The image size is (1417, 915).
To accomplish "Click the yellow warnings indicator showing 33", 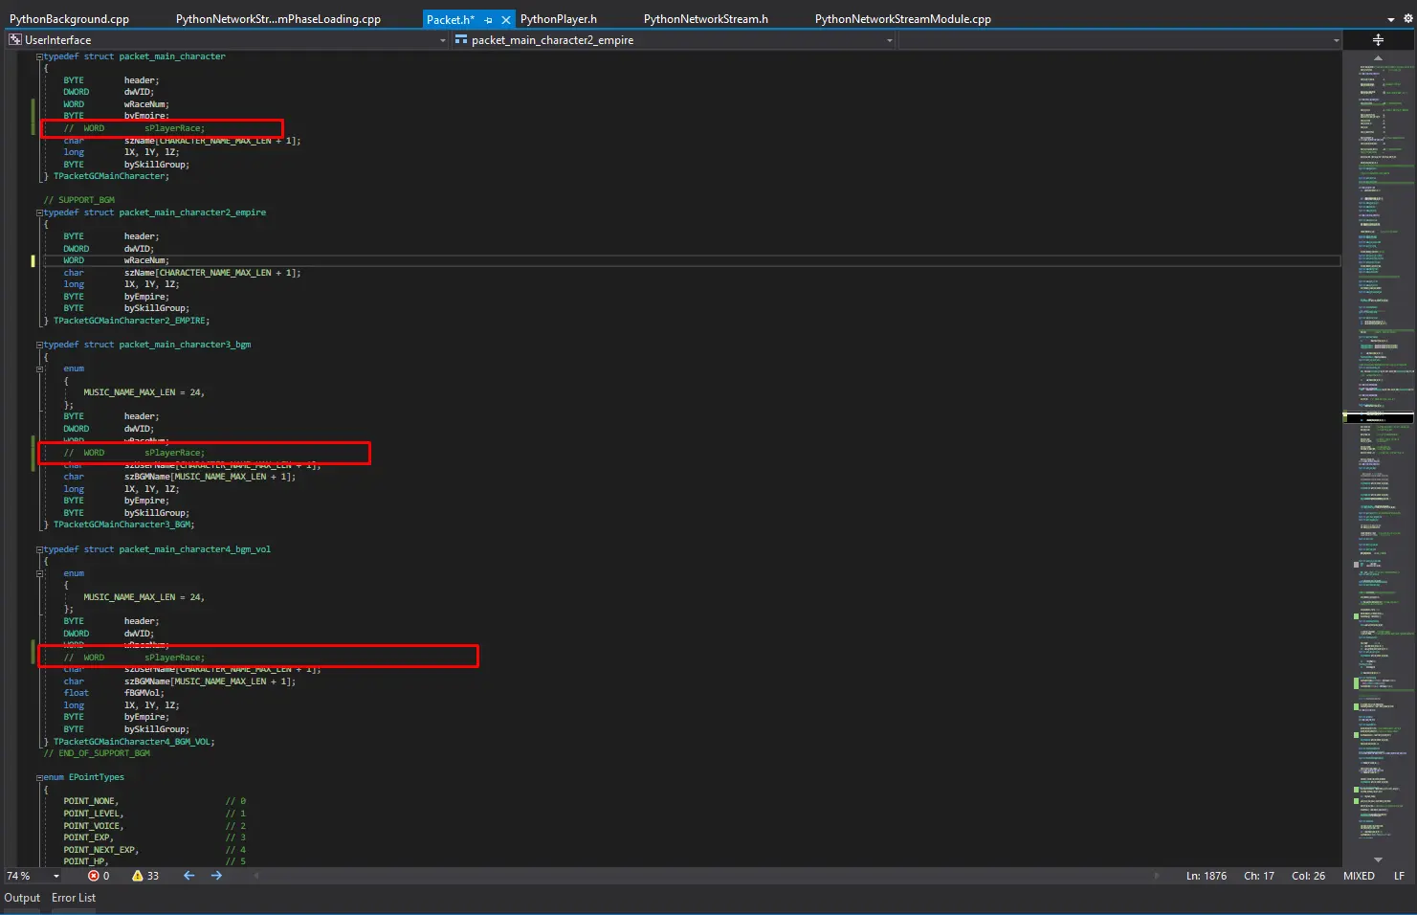I will click(138, 876).
